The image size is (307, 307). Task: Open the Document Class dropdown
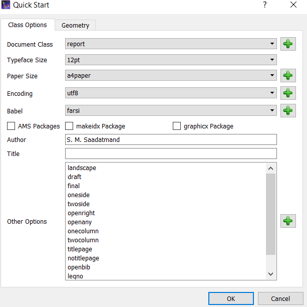(171, 44)
